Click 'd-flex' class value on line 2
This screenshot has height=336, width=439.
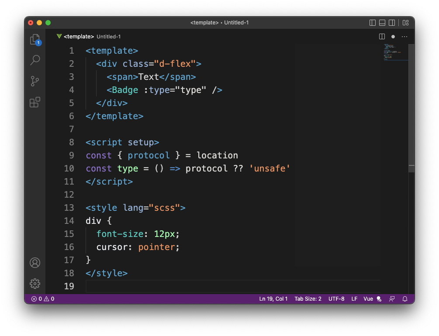coord(175,64)
